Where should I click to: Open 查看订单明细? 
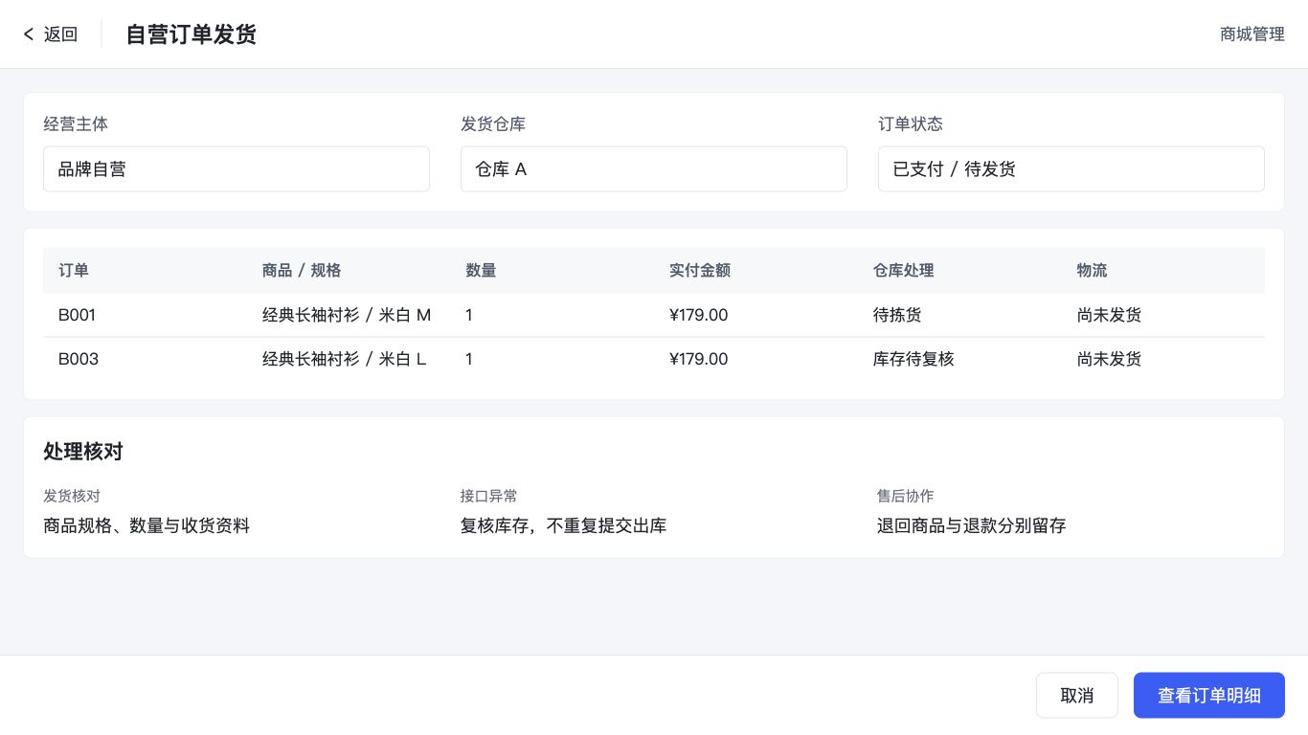click(x=1208, y=696)
